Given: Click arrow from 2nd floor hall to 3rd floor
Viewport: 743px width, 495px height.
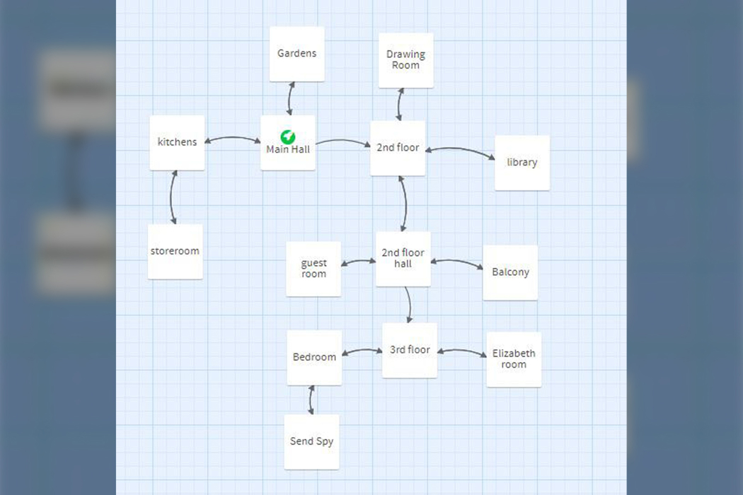Looking at the screenshot, I should coord(410,304).
